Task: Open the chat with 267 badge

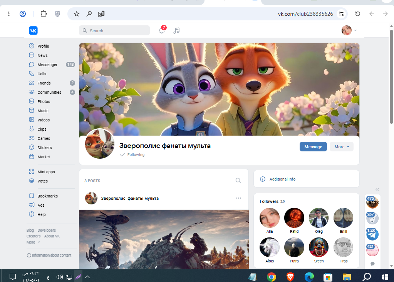Action: 372,218
